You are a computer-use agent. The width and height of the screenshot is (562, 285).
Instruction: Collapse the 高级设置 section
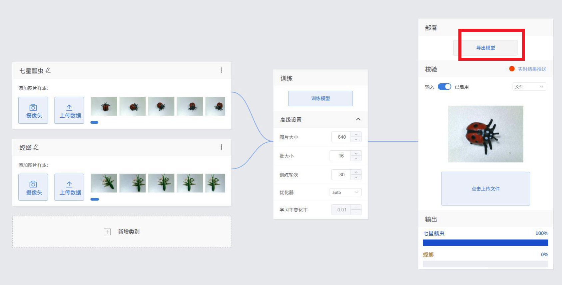(x=358, y=119)
